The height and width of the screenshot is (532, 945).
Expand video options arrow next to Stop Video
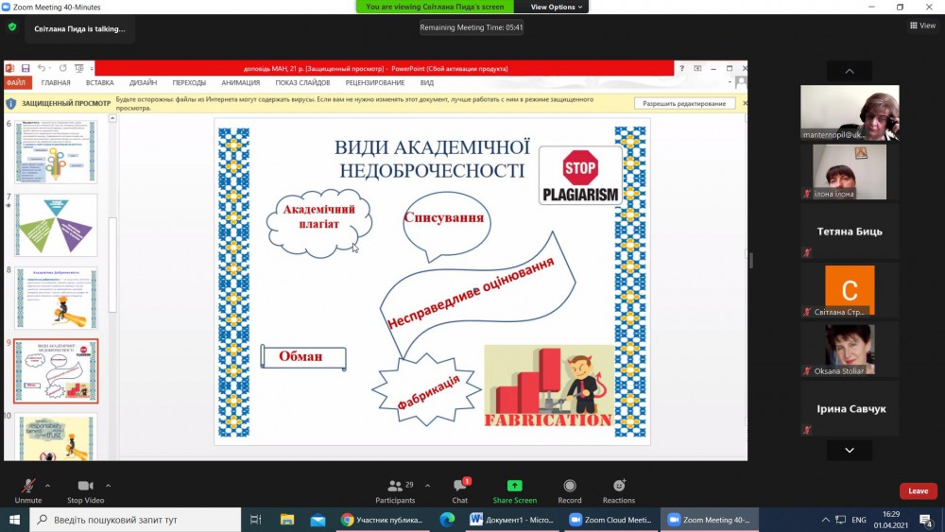click(109, 485)
